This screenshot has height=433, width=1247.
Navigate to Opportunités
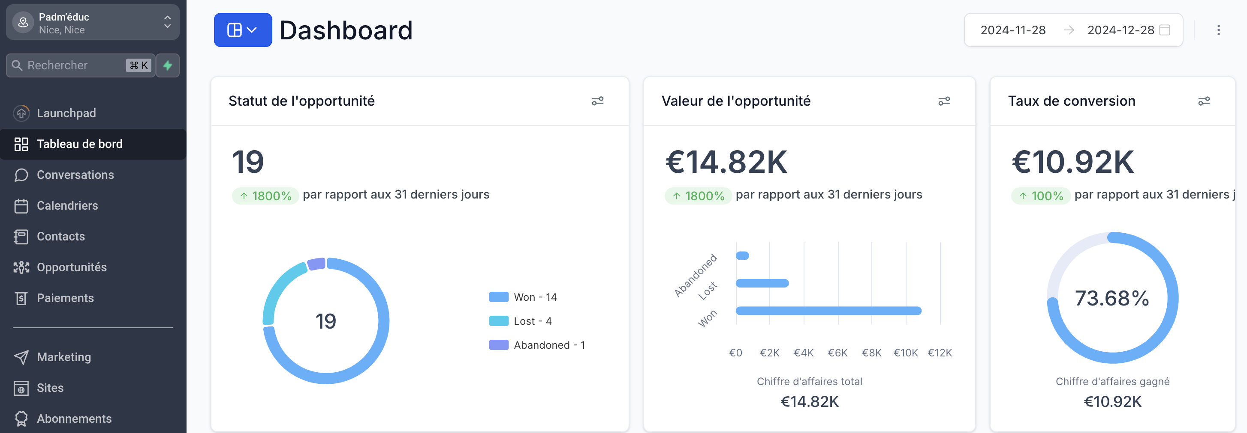(x=93, y=267)
